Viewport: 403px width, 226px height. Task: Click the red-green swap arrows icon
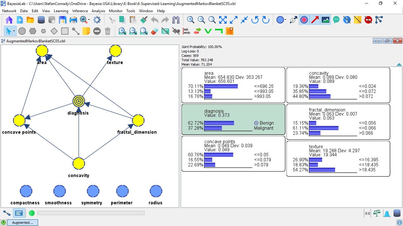point(197,31)
